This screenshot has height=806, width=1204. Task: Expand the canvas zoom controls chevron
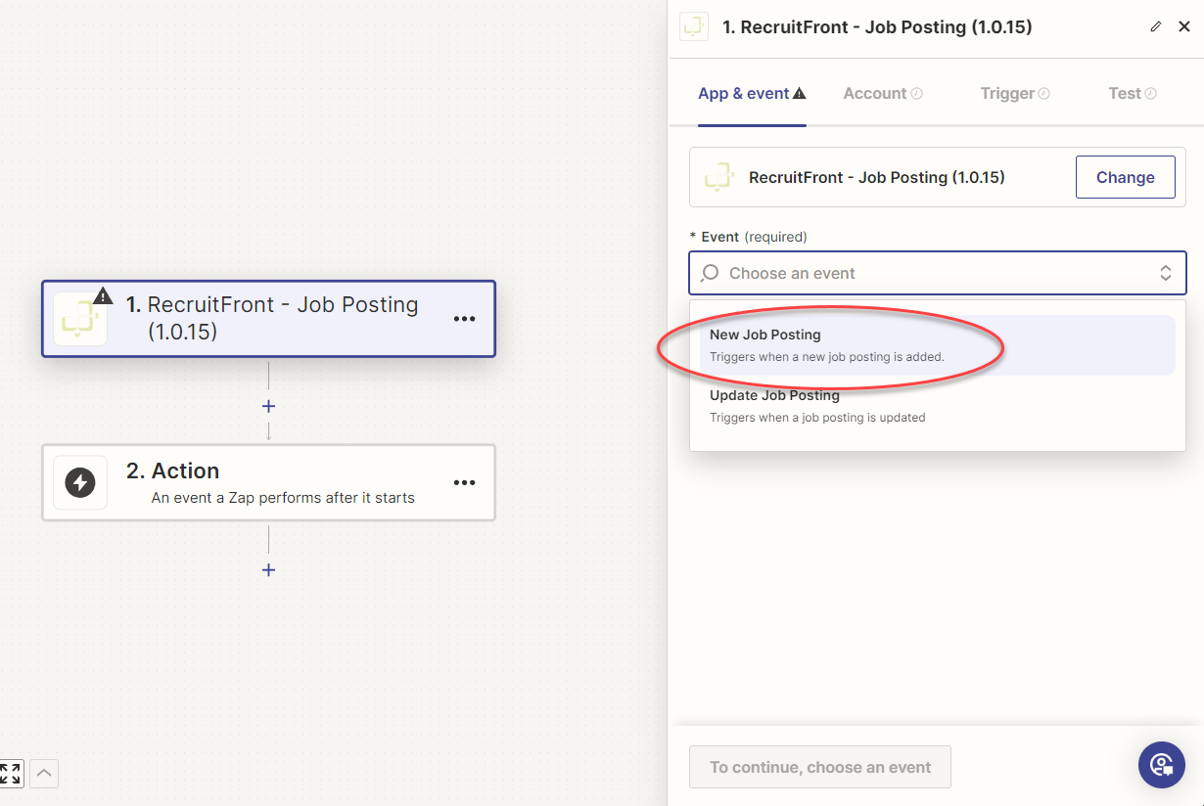[45, 774]
